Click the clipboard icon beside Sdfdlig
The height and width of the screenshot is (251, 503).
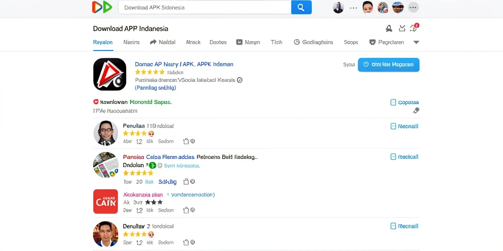(x=186, y=182)
